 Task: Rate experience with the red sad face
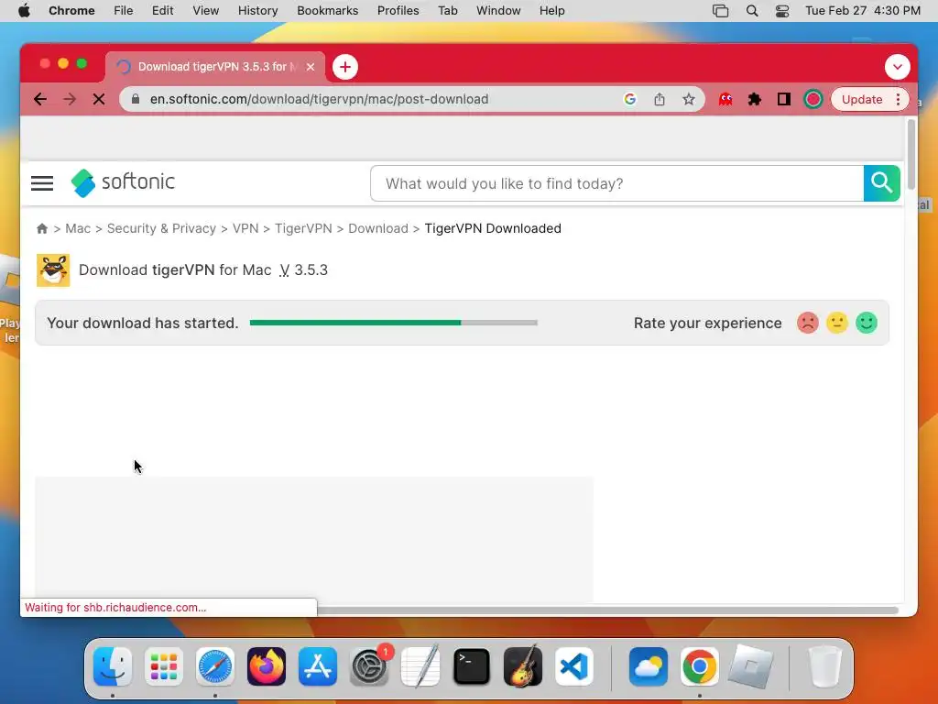808,323
